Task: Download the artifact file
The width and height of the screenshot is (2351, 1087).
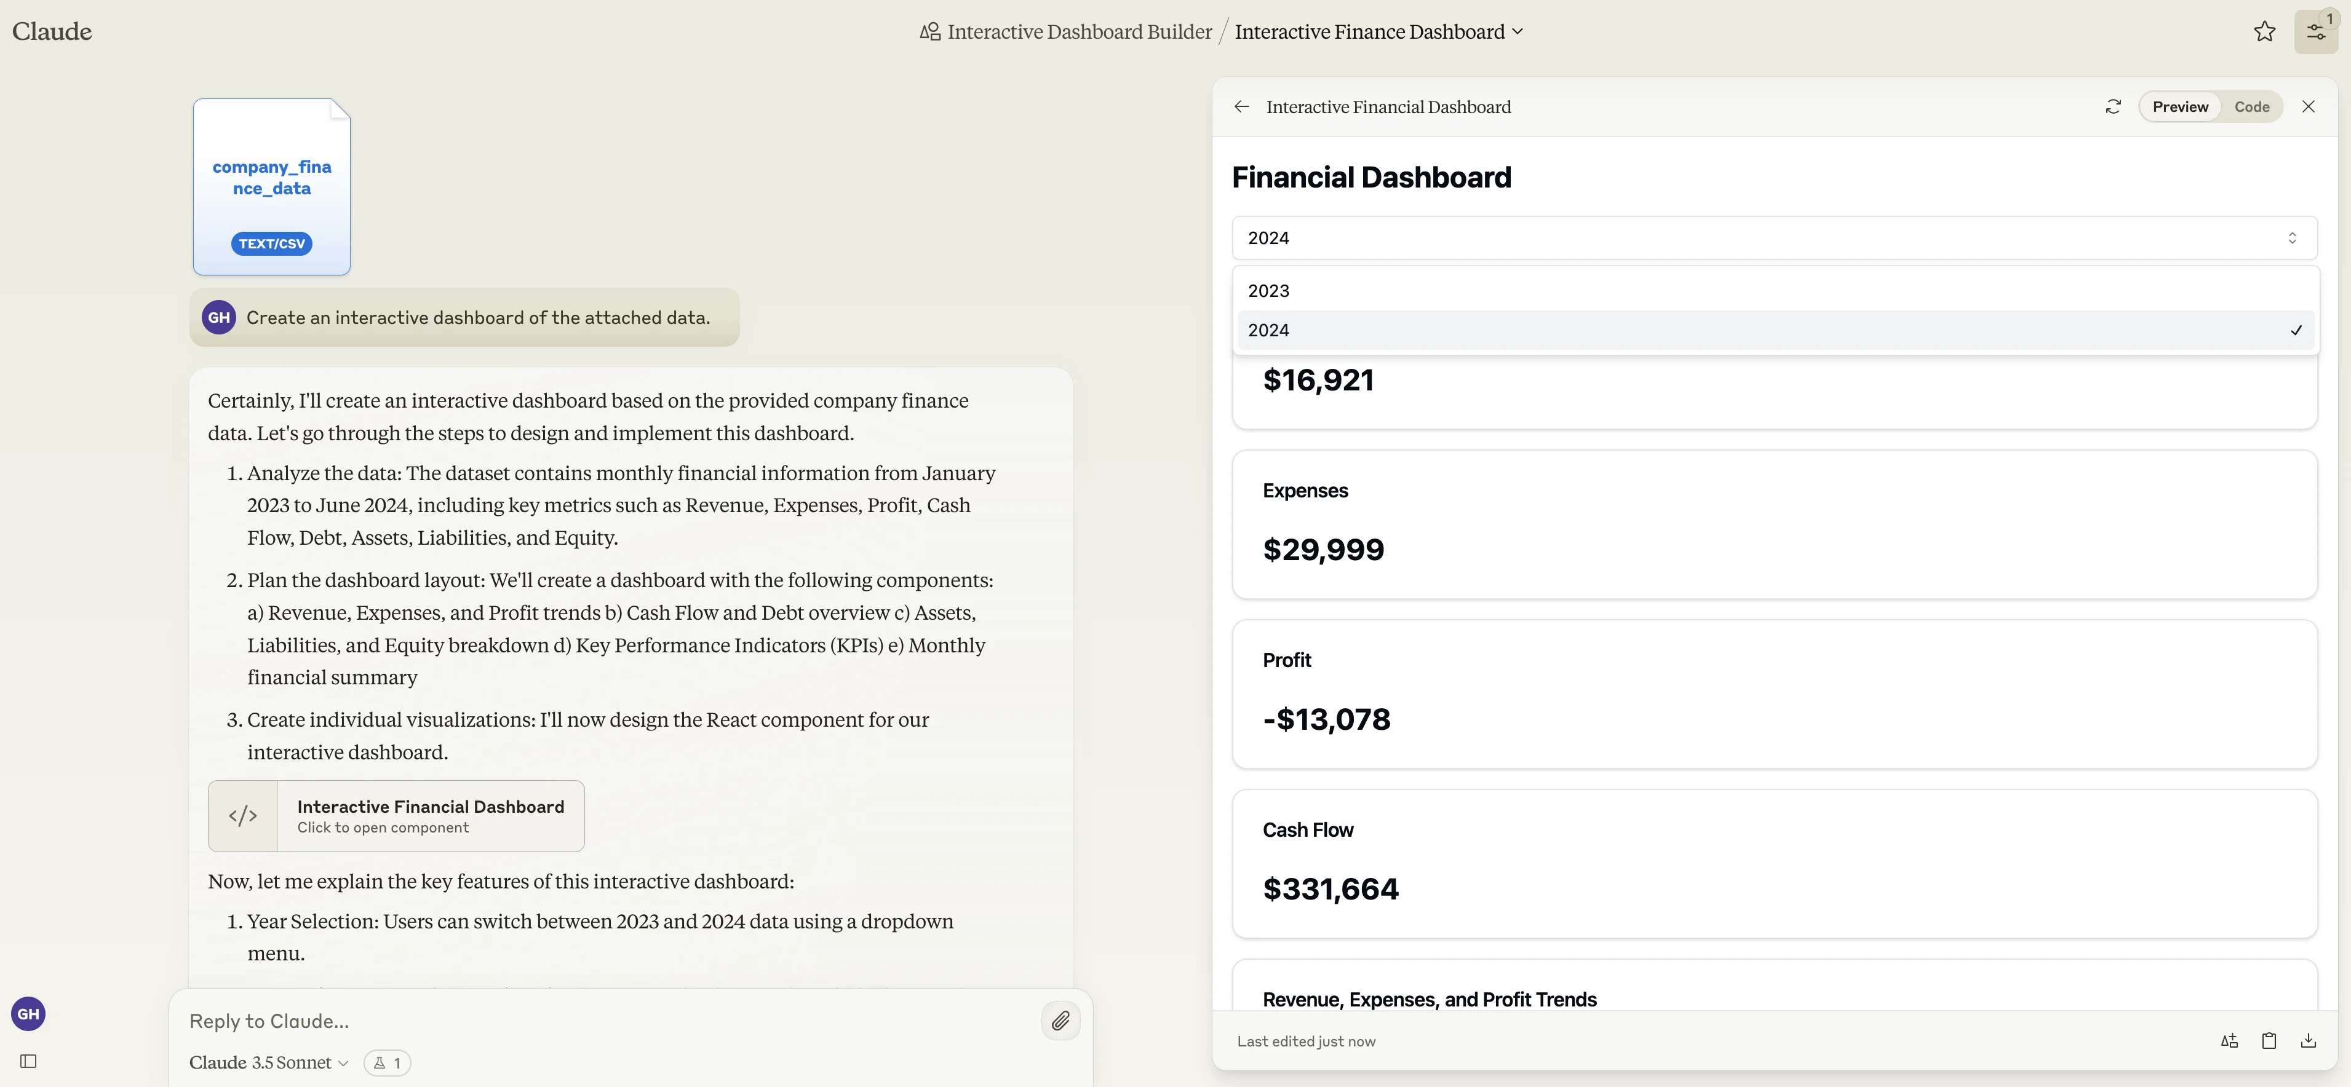Action: tap(2308, 1040)
